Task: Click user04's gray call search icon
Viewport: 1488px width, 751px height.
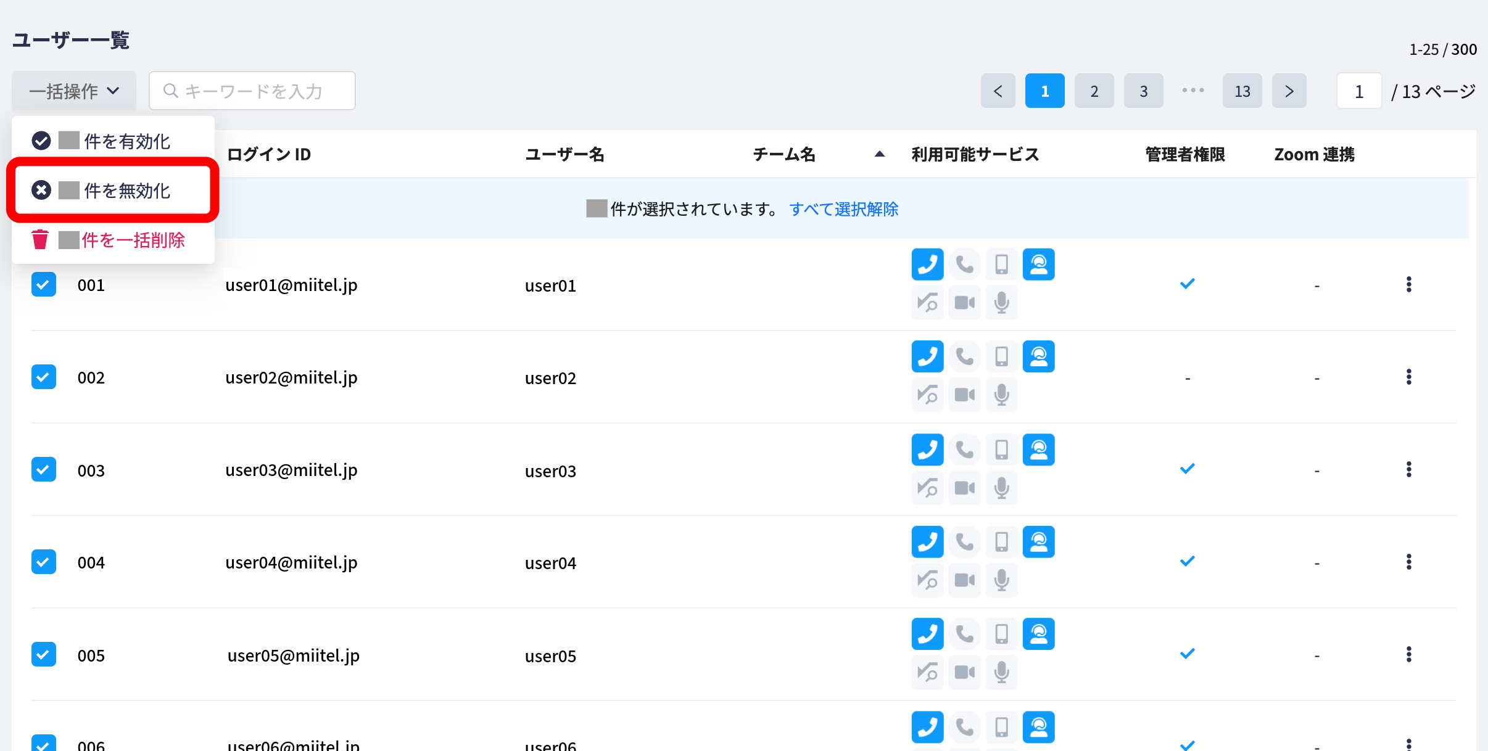Action: pos(927,580)
